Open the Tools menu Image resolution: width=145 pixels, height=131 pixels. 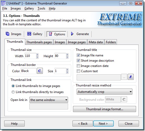pyautogui.click(x=41, y=8)
